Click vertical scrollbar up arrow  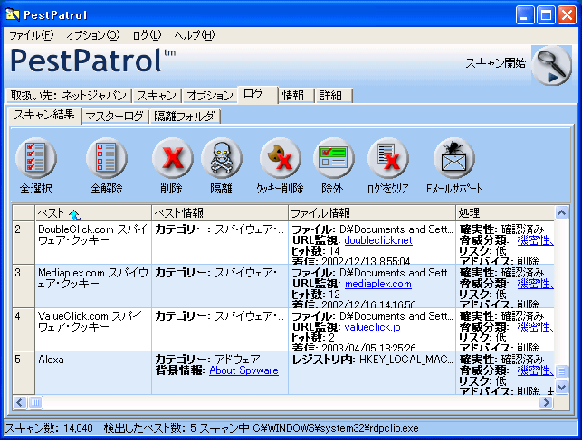coord(561,212)
